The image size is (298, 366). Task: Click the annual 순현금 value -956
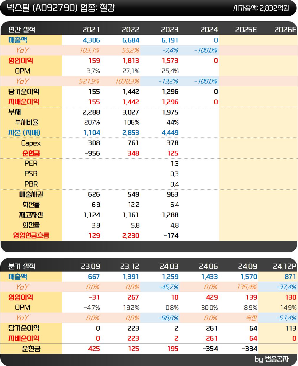coord(92,153)
